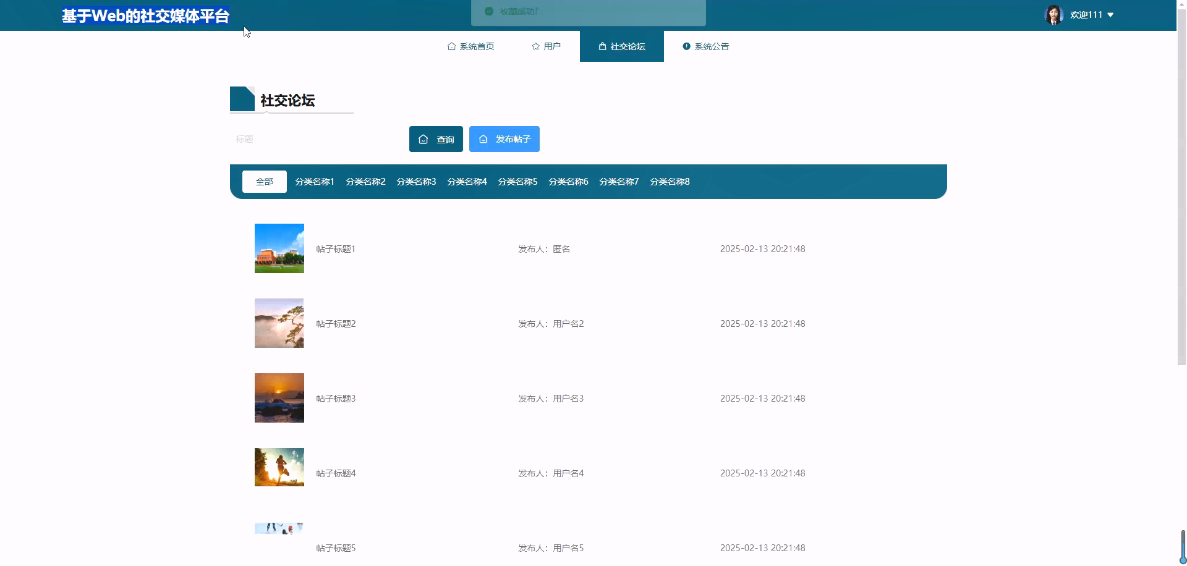Image resolution: width=1187 pixels, height=566 pixels.
Task: Open the post titled 帖子标题3
Action: (x=336, y=399)
